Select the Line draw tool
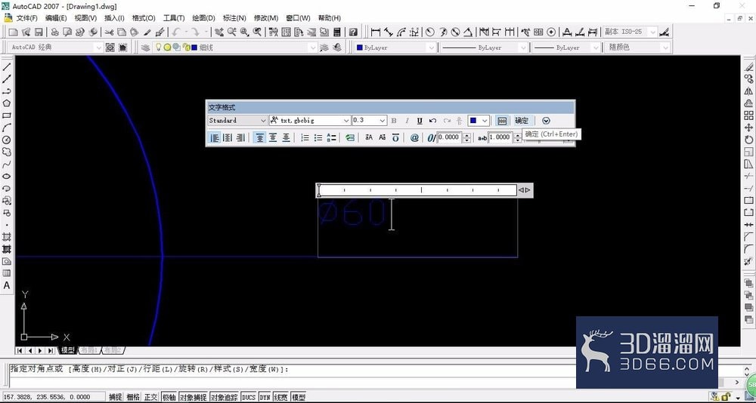Screen dimensions: 756x403 pyautogui.click(x=7, y=67)
